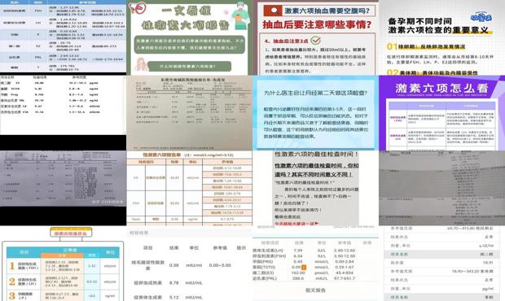Click the 0.38 result for 绒毛膜促性腺激素
This screenshot has width=505, height=301.
click(174, 265)
